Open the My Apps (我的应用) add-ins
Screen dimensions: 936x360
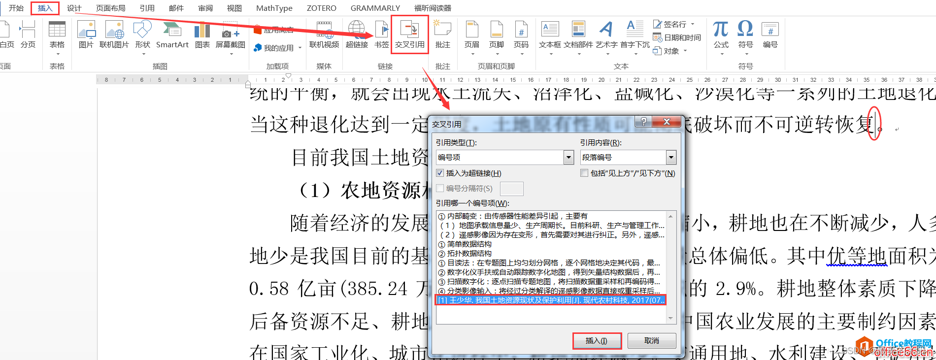[x=274, y=48]
